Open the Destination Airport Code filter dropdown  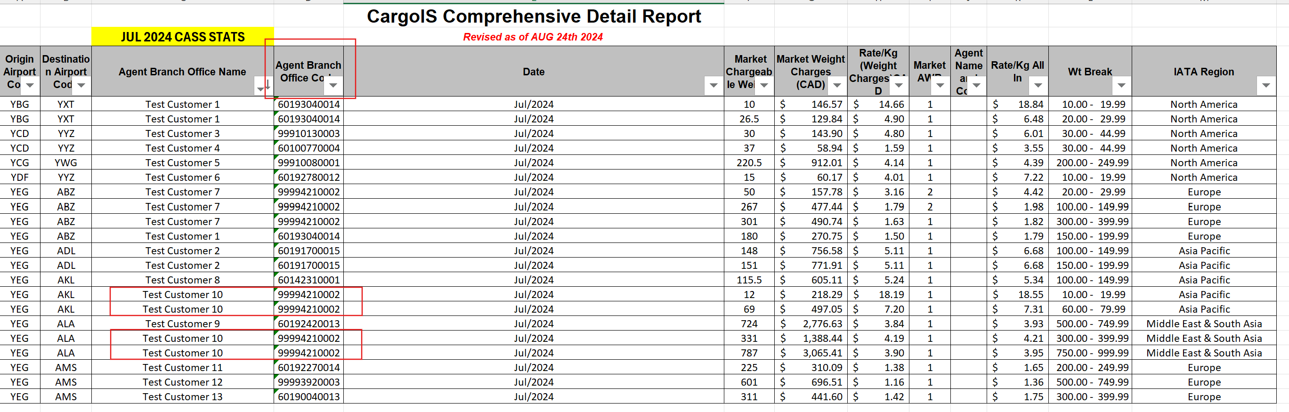coord(81,86)
